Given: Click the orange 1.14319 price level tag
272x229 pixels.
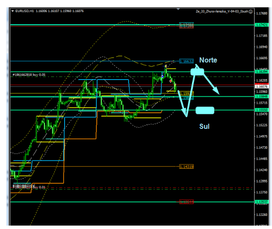Looking at the screenshot, I should pyautogui.click(x=186, y=167).
